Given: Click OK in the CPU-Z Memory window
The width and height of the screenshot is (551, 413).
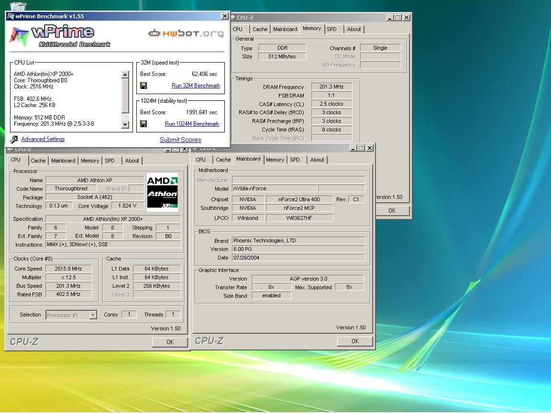Looking at the screenshot, I should pos(392,210).
